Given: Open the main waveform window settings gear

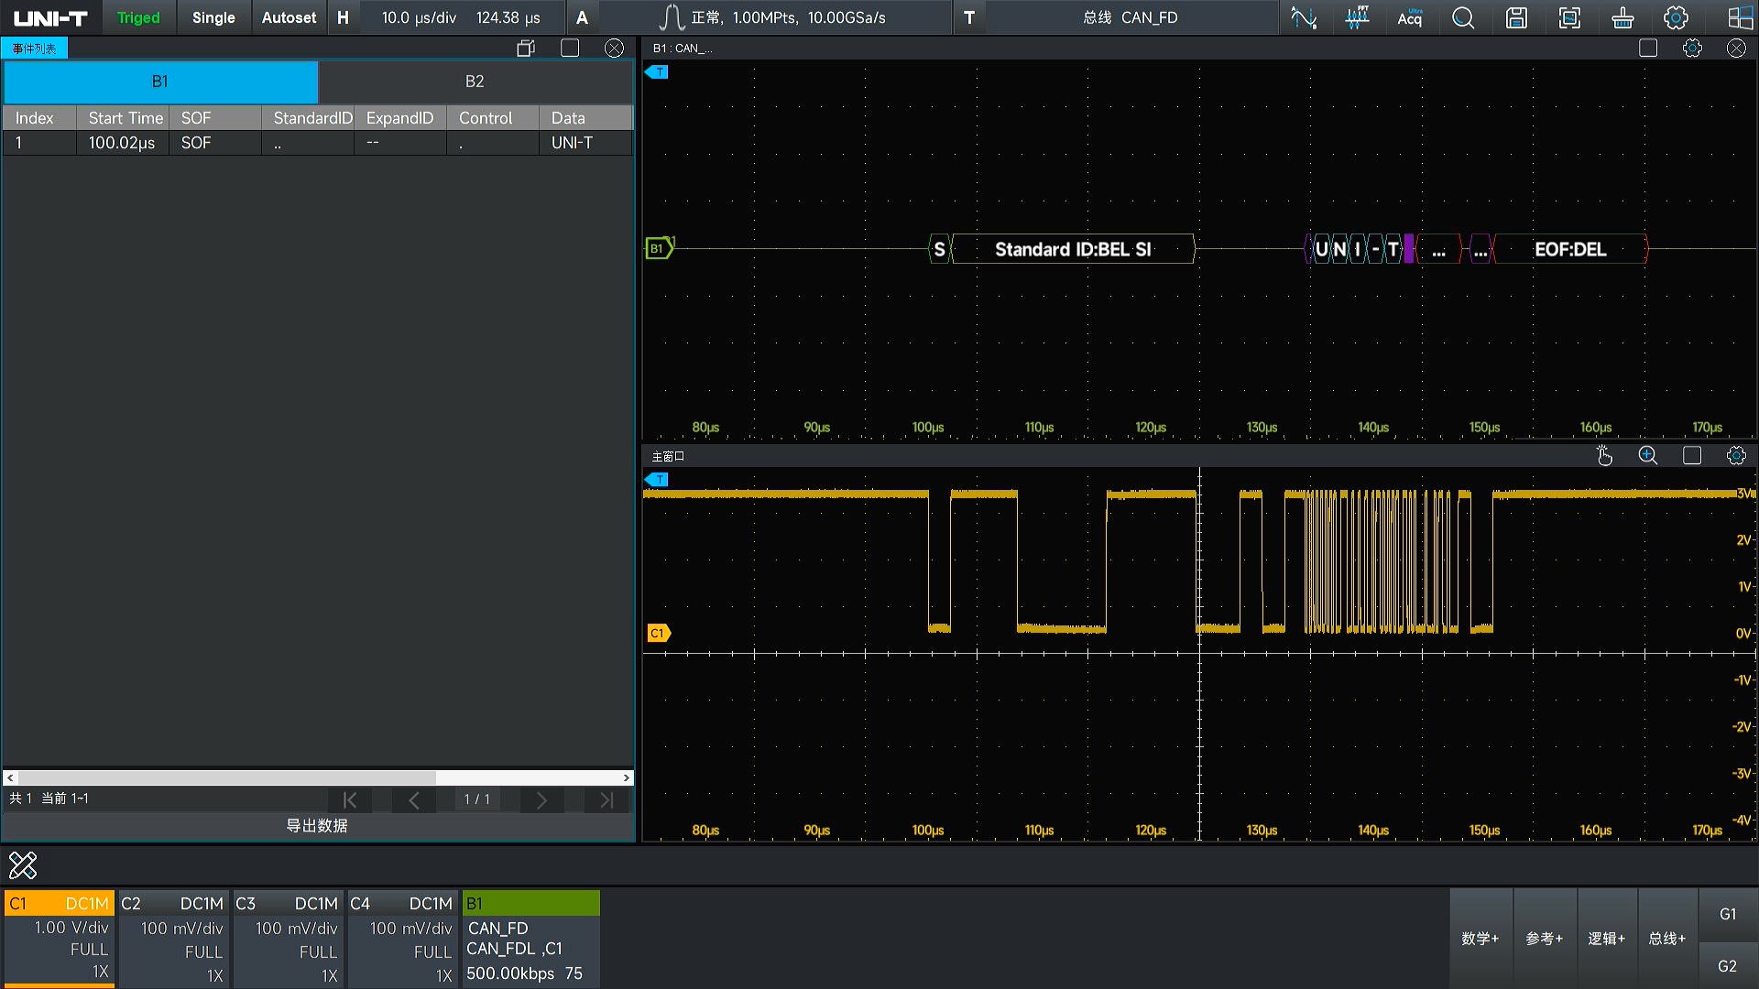Looking at the screenshot, I should (x=1736, y=455).
